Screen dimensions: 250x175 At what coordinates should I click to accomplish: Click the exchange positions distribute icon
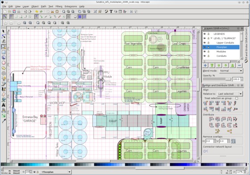pyautogui.click(x=217, y=131)
